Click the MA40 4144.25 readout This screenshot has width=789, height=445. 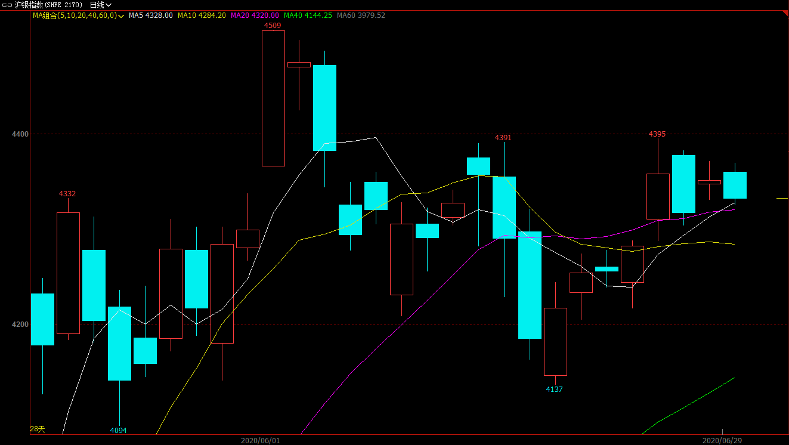coord(308,16)
